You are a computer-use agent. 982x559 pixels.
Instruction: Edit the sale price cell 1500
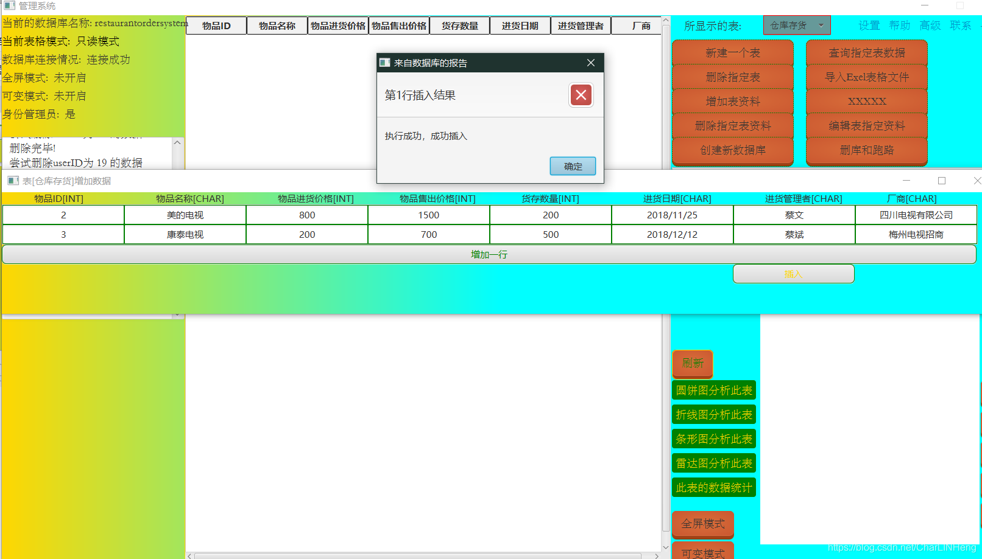click(x=429, y=215)
